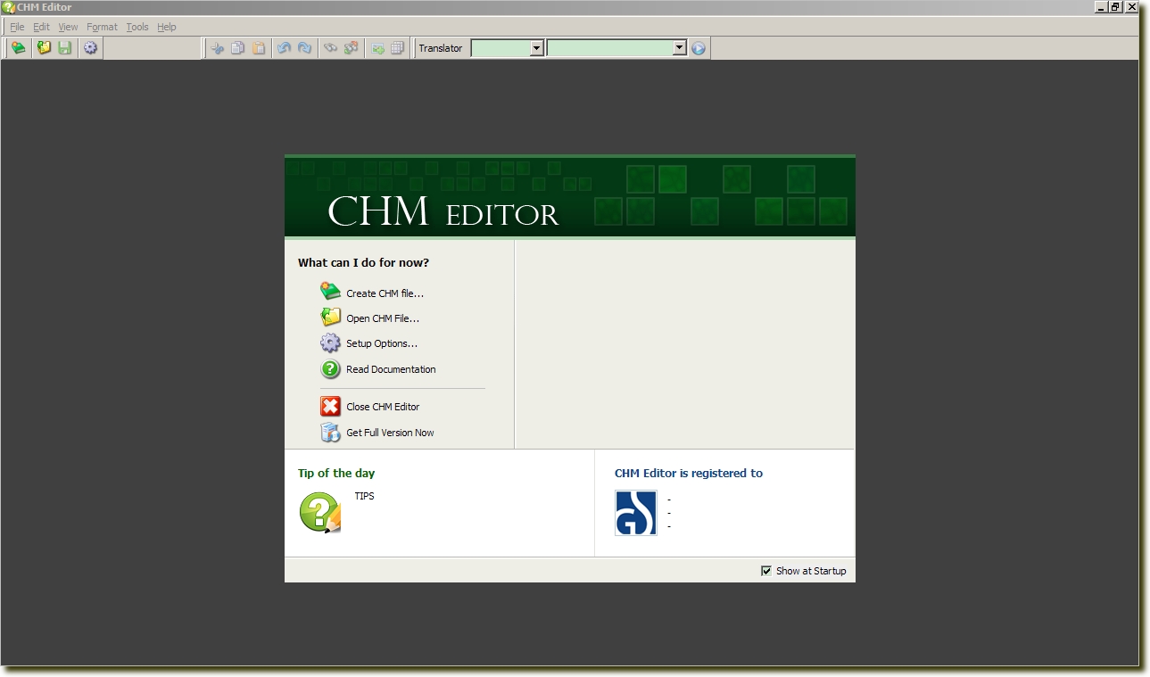1150x677 pixels.
Task: Click the folder icon beside Open CHM File
Action: [331, 317]
